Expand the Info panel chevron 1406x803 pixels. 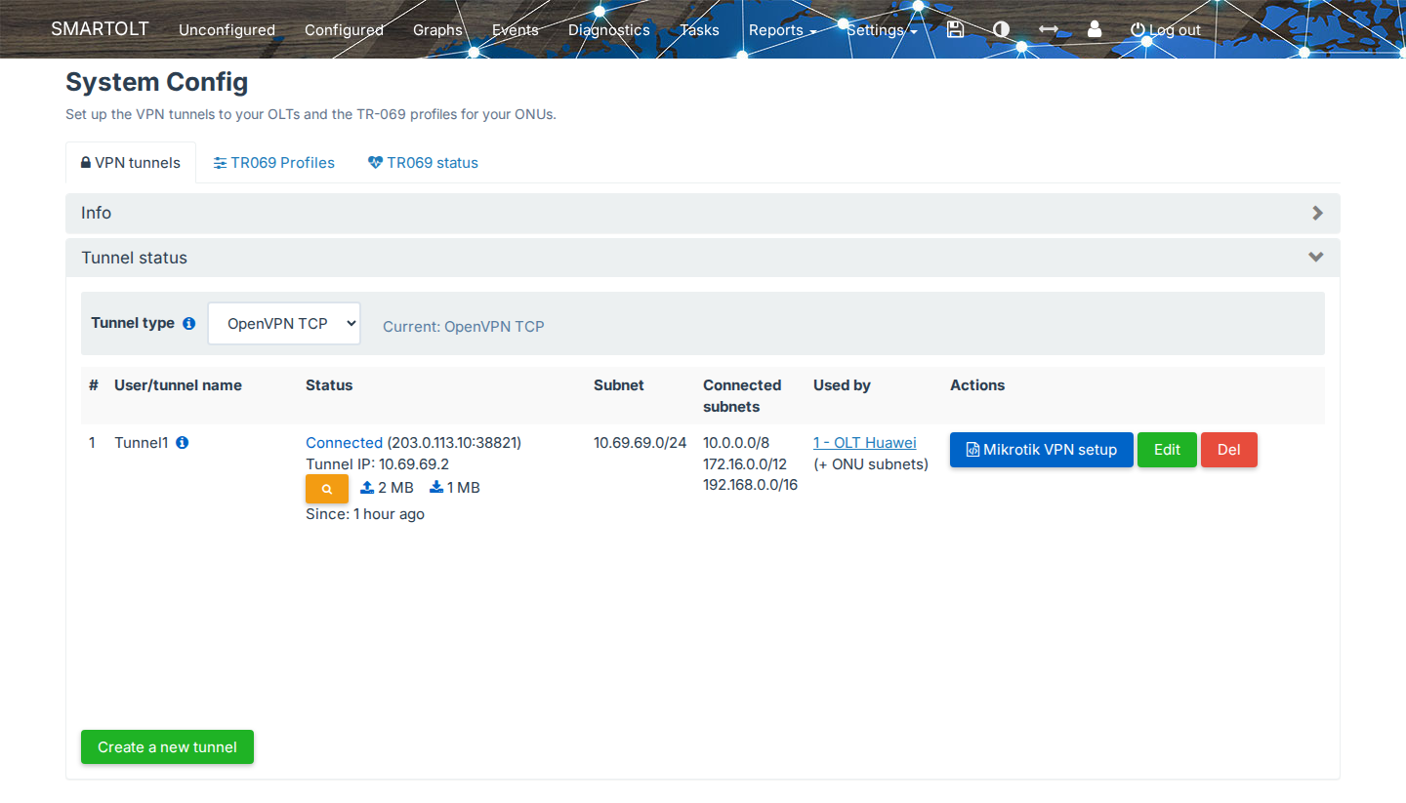1317,213
